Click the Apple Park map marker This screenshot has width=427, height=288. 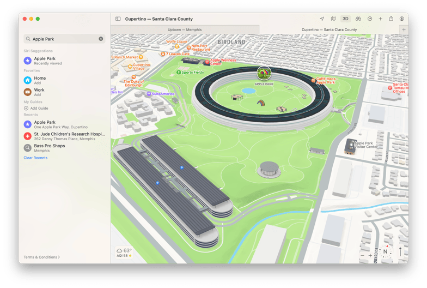(x=264, y=73)
